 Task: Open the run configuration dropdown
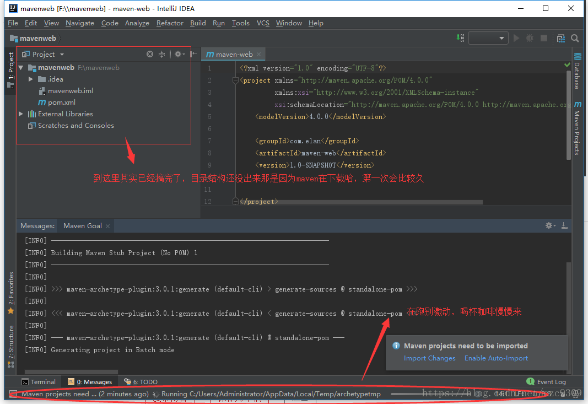point(488,38)
